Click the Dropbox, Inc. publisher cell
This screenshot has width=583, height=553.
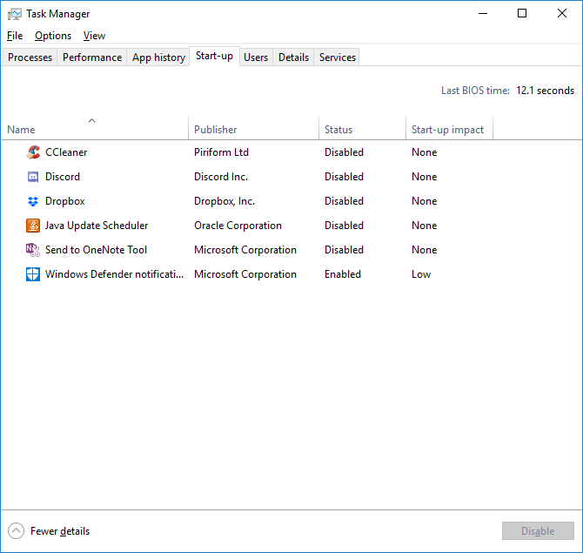coord(224,201)
